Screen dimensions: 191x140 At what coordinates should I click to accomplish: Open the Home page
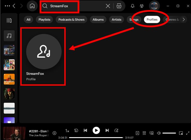(x=32, y=6)
